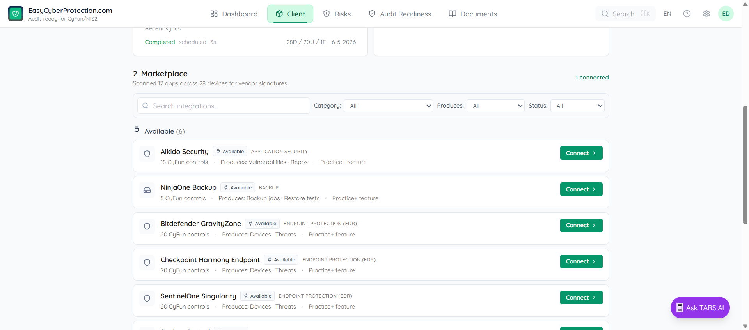Switch to the Audit Readiness tab
Viewport: 749px width, 330px height.
[400, 14]
